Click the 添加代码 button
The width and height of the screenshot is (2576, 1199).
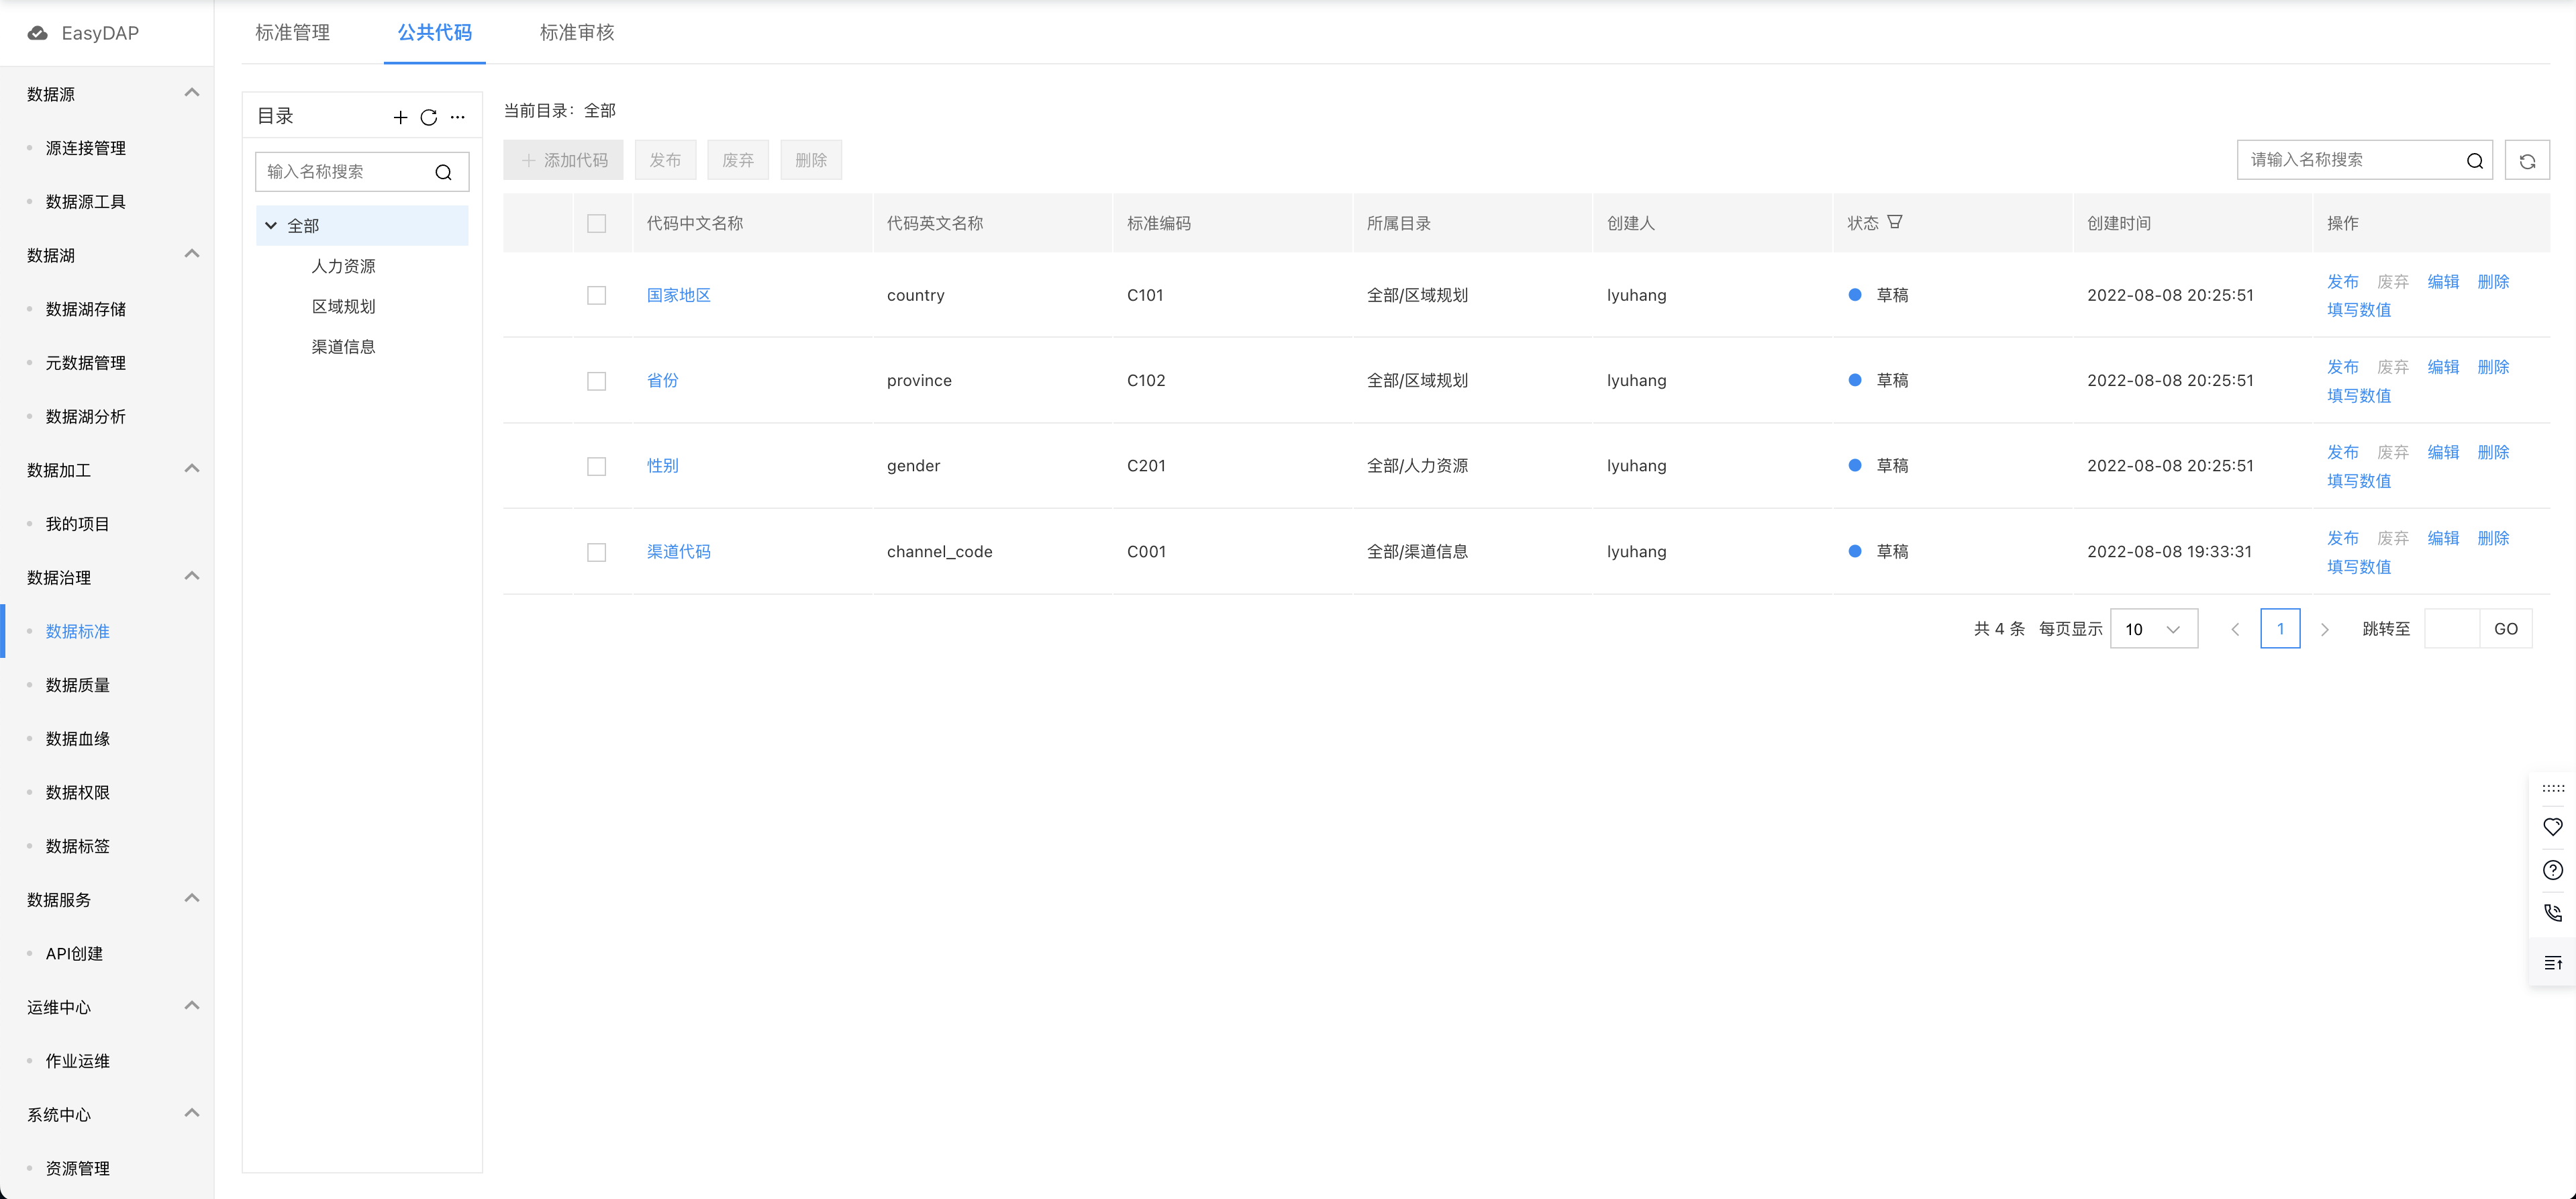(563, 161)
